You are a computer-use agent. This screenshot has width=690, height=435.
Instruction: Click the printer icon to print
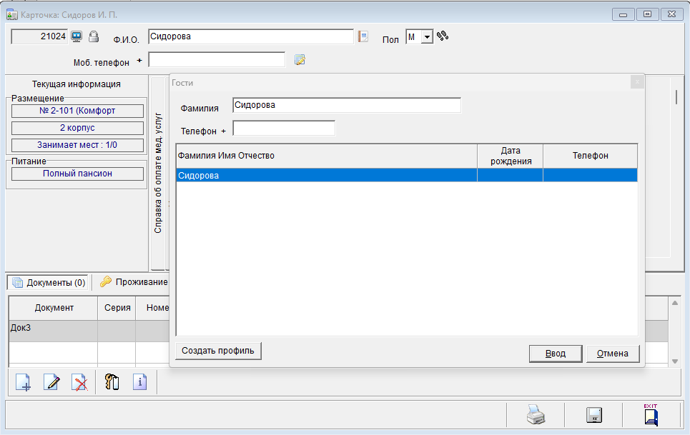[536, 415]
